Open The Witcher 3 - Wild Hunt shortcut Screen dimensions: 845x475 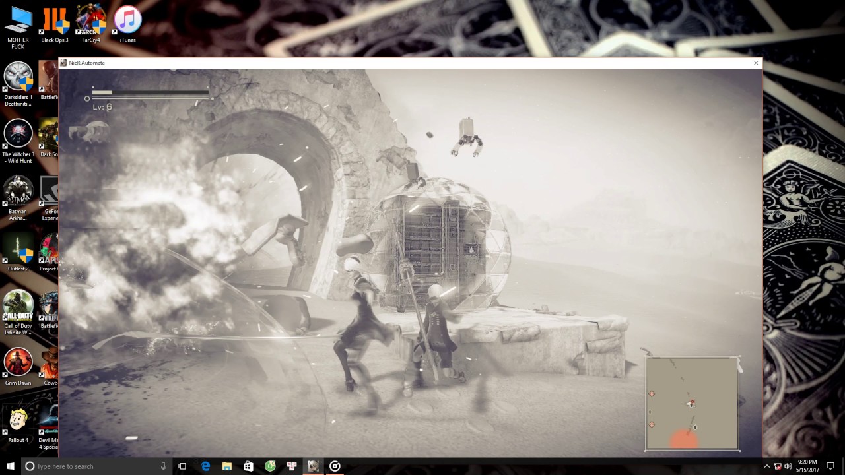pos(18,141)
